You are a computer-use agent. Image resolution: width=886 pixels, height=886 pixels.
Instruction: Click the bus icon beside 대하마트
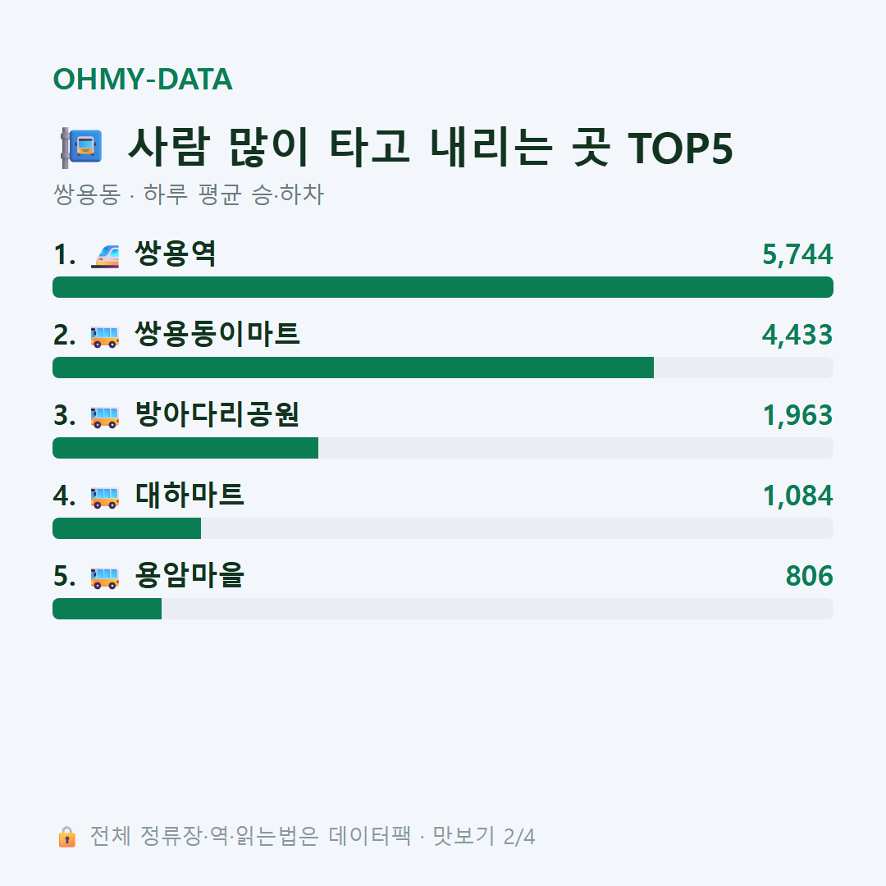[105, 496]
